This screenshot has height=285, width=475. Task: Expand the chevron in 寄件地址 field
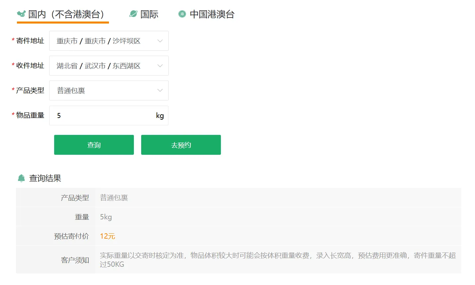coord(160,41)
